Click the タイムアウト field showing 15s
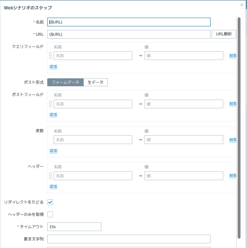Viewport: 247px width, 248px height. (74, 227)
